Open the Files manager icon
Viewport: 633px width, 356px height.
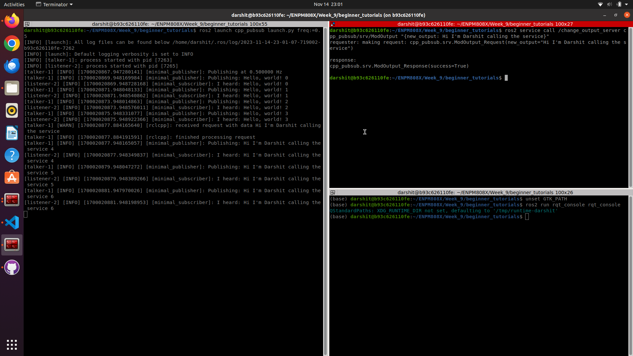click(x=12, y=88)
